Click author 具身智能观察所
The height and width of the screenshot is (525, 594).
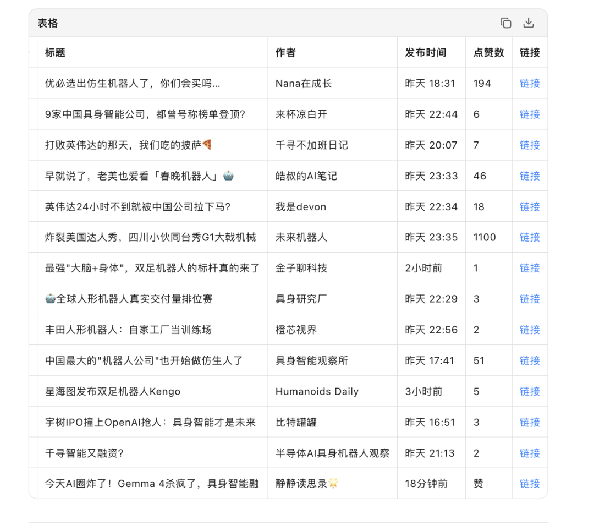pyautogui.click(x=312, y=360)
